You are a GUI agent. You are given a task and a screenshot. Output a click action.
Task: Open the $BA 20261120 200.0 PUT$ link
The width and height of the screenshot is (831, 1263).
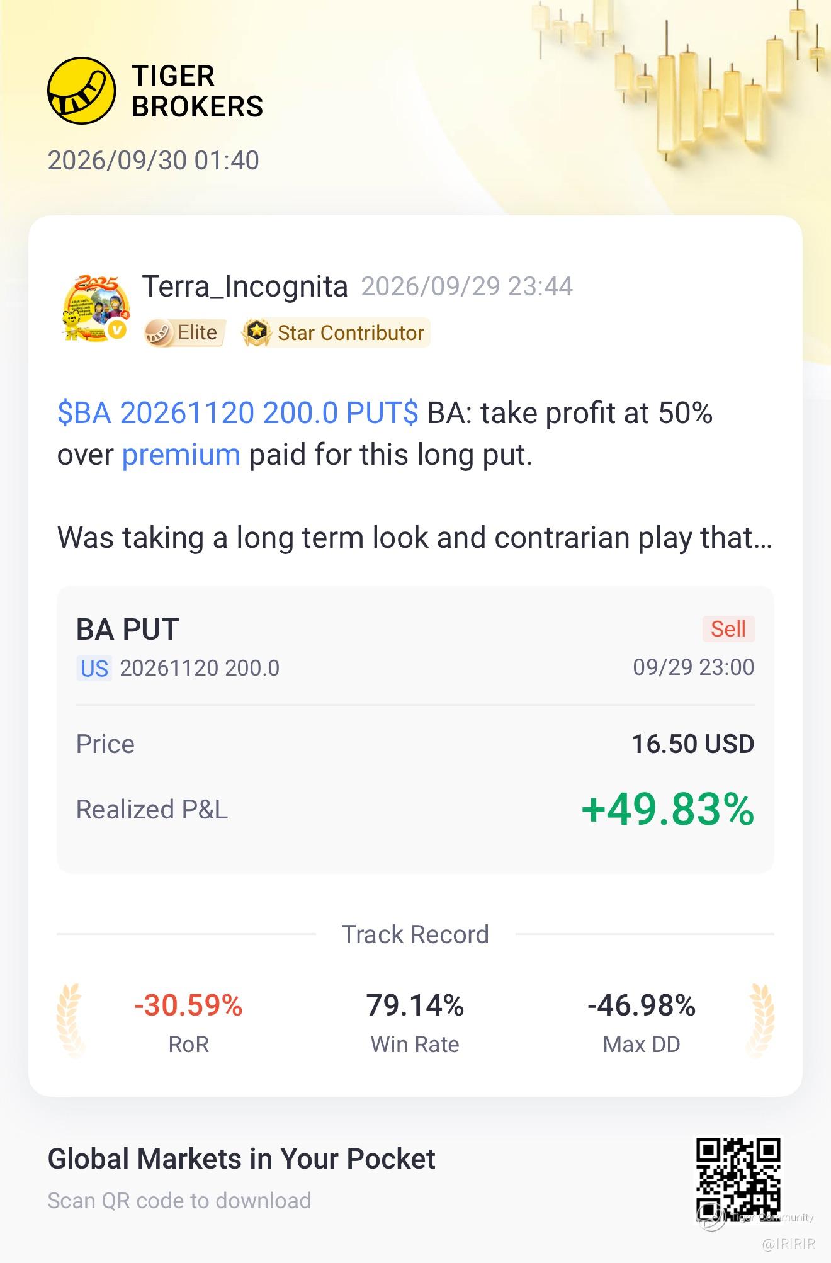coord(237,413)
